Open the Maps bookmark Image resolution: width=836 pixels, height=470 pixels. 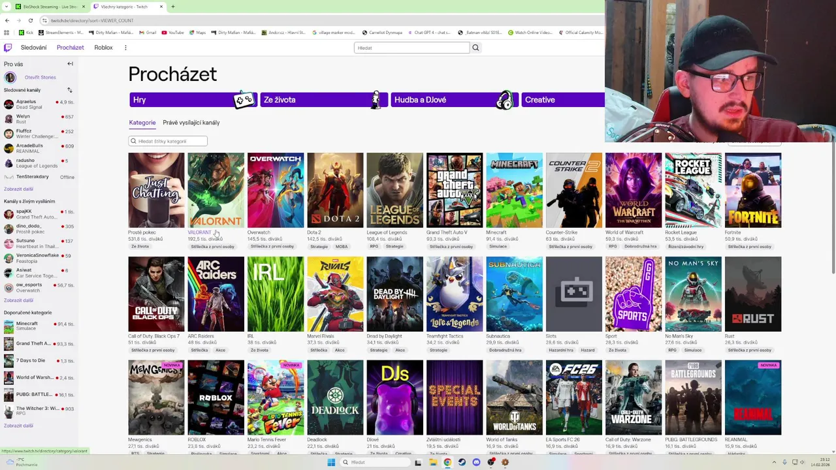[197, 32]
